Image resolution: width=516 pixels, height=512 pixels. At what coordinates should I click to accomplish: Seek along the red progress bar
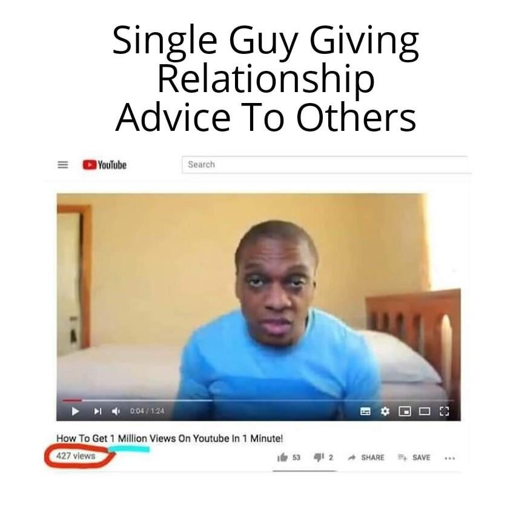click(x=259, y=401)
